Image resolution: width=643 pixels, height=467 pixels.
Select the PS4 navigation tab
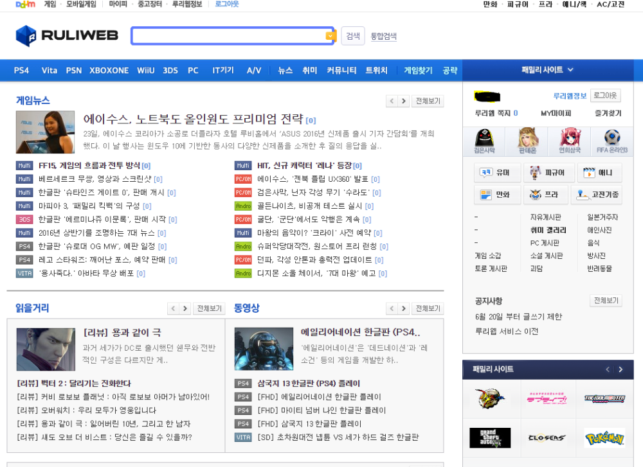21,71
